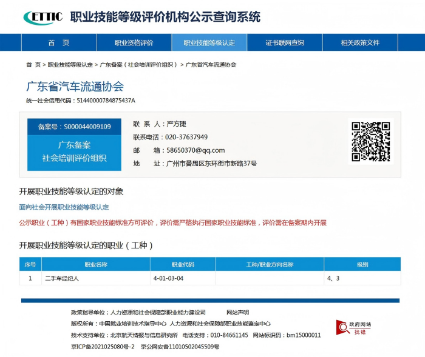Go to 首页 in the breadcrumb

[33, 65]
